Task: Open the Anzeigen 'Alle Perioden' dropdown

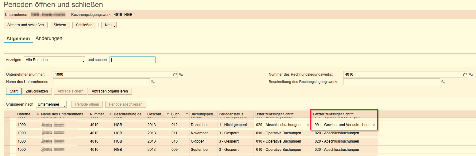Action: click(x=55, y=60)
